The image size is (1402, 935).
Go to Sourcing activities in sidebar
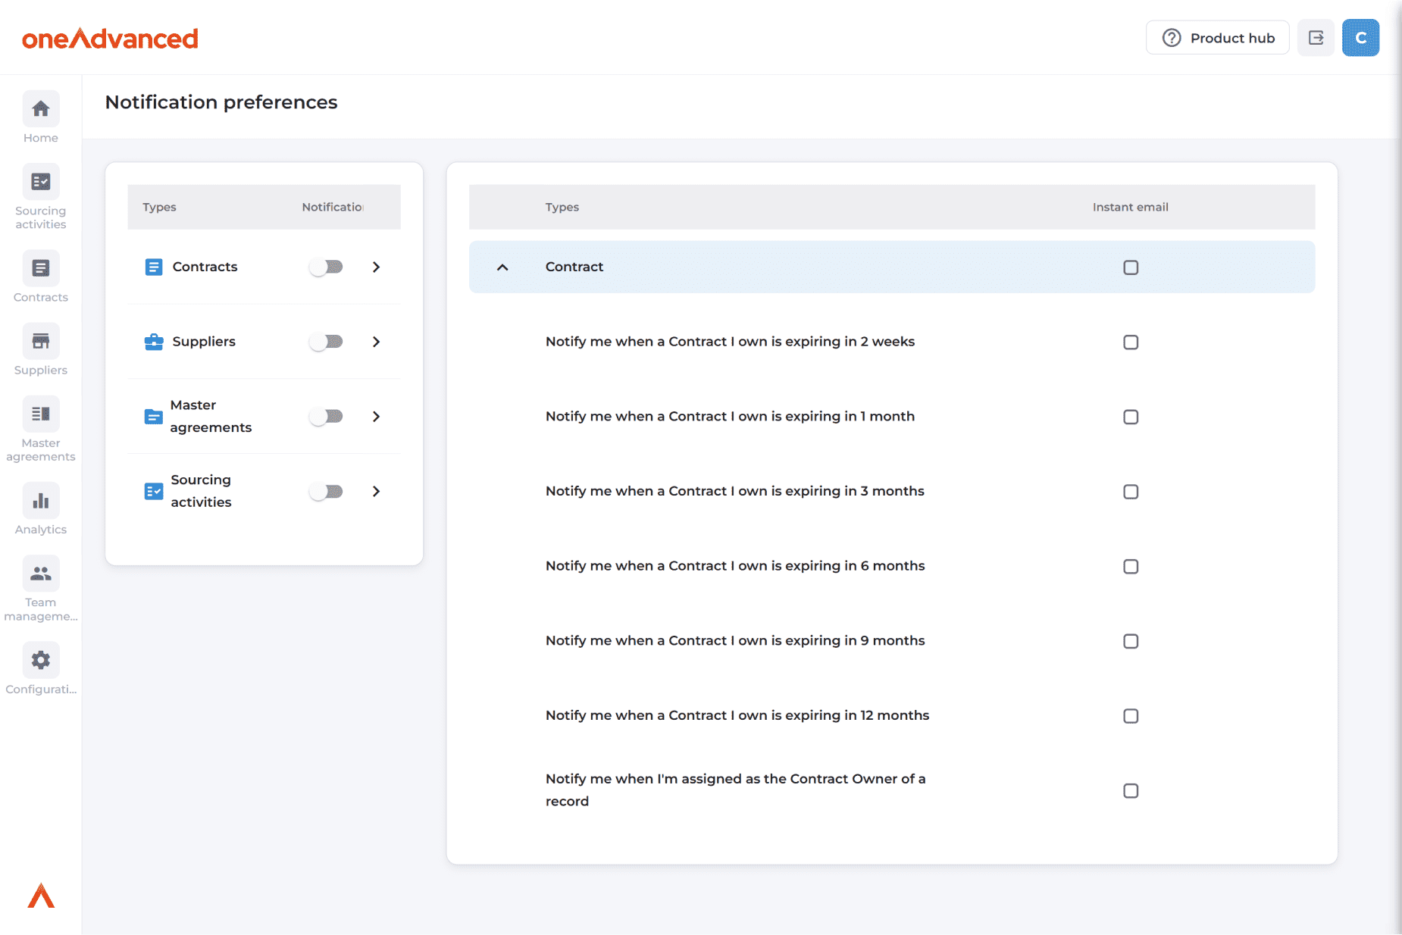click(x=41, y=183)
